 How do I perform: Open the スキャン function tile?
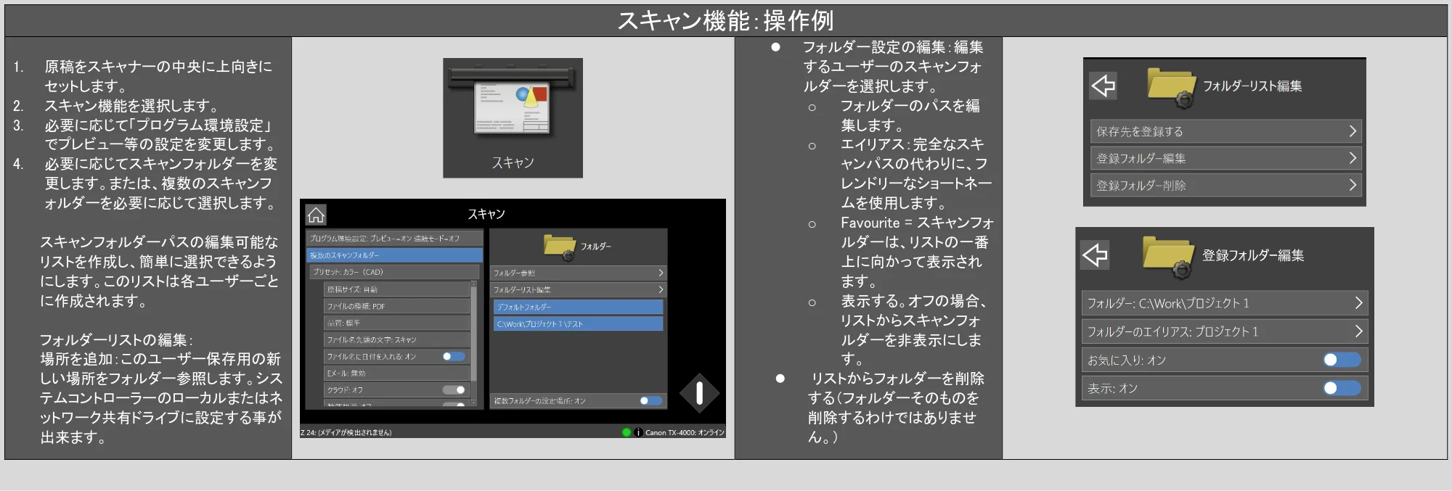(x=513, y=117)
